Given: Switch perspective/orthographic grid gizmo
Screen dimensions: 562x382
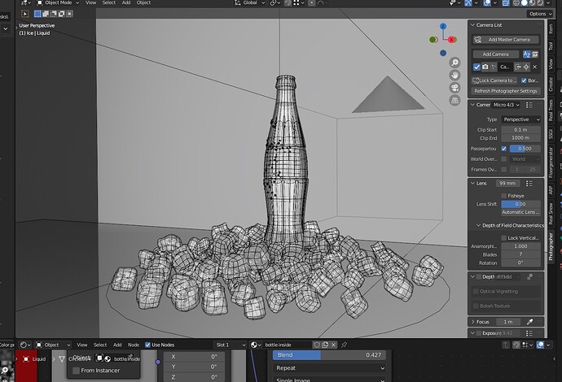Looking at the screenshot, I should pos(454,101).
